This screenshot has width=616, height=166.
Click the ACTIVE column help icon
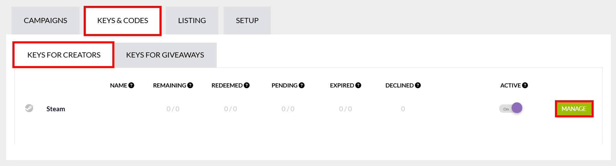525,85
